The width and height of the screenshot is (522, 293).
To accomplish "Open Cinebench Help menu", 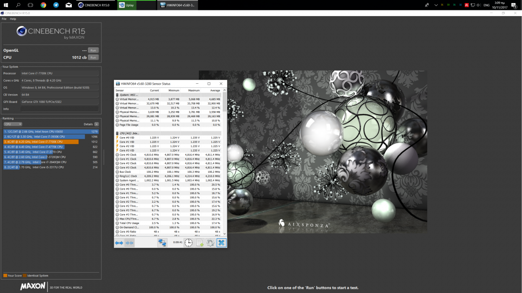I will point(13,19).
